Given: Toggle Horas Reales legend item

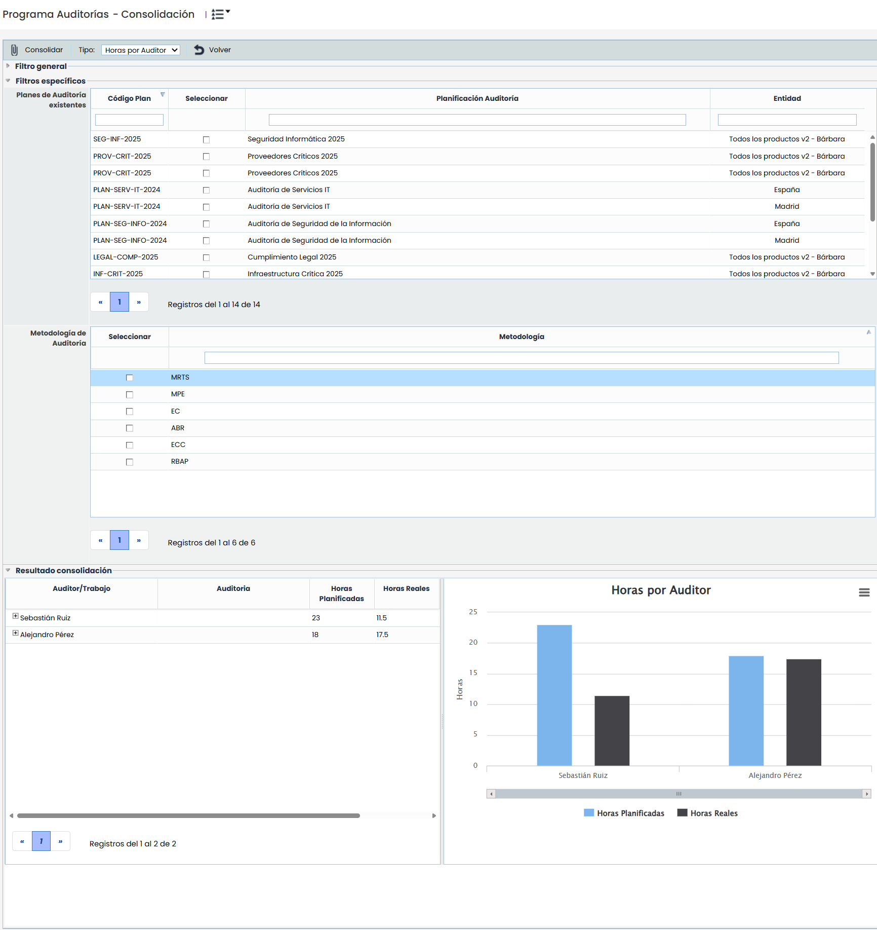Looking at the screenshot, I should point(707,813).
